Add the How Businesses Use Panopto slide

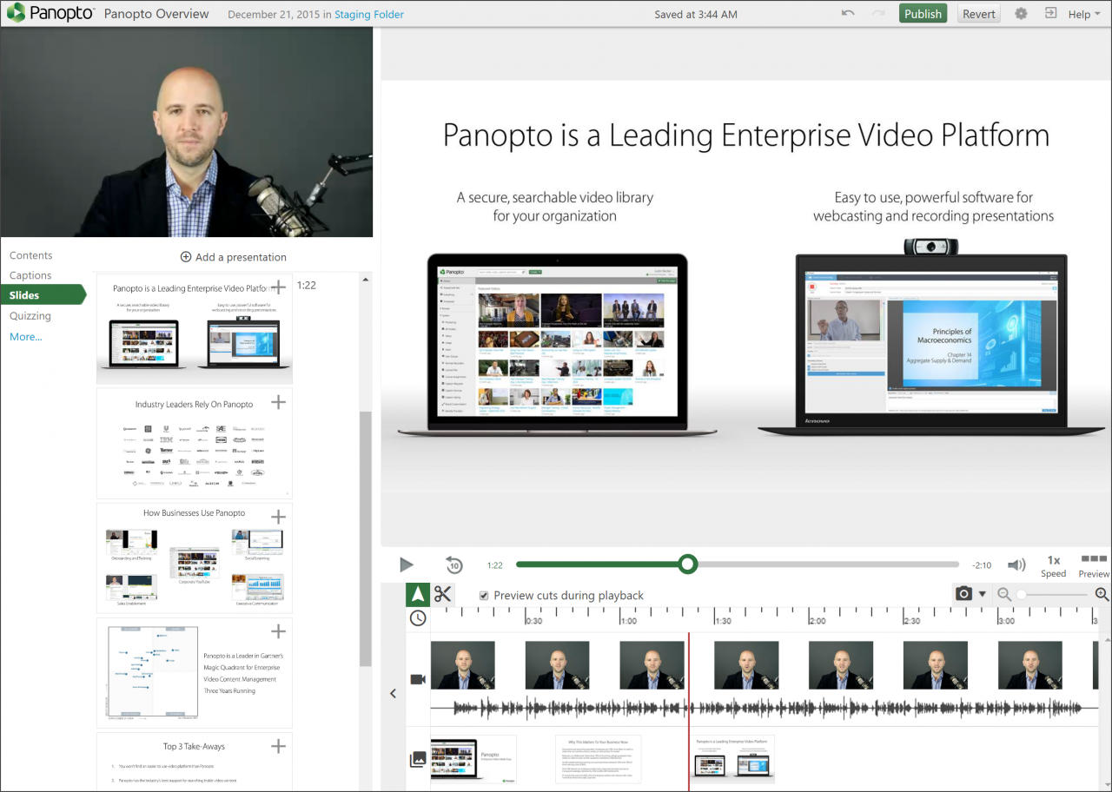(278, 517)
